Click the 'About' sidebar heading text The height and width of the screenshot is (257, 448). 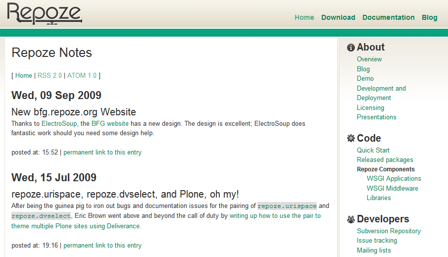(371, 47)
